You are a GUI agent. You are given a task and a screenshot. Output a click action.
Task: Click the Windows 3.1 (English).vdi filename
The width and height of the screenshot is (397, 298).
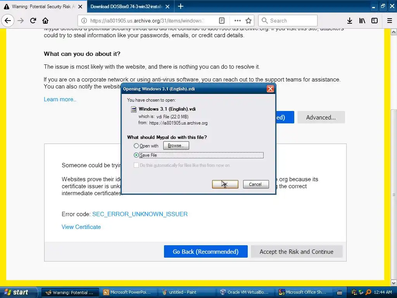click(167, 109)
